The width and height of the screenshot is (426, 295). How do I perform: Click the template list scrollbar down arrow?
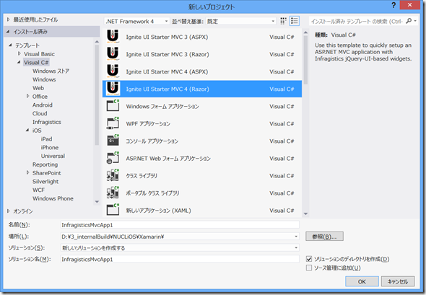point(305,213)
